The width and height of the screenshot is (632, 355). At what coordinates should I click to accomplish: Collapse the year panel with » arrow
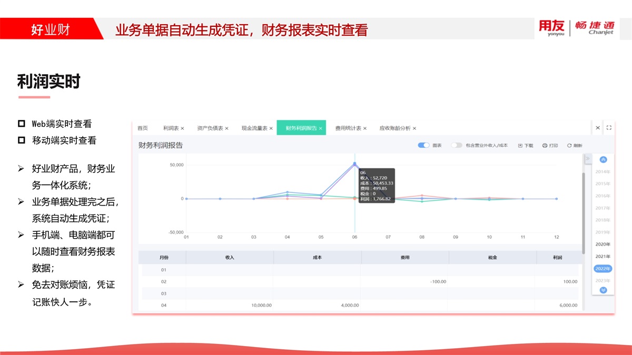(587, 158)
